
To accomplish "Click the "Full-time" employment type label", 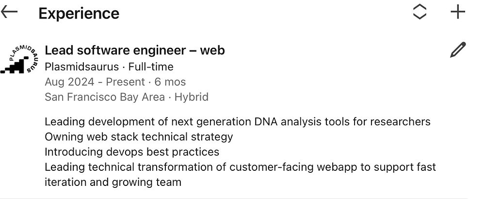I will click(x=151, y=66).
